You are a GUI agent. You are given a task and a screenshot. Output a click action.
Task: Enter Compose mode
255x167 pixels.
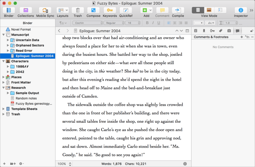pos(93,10)
